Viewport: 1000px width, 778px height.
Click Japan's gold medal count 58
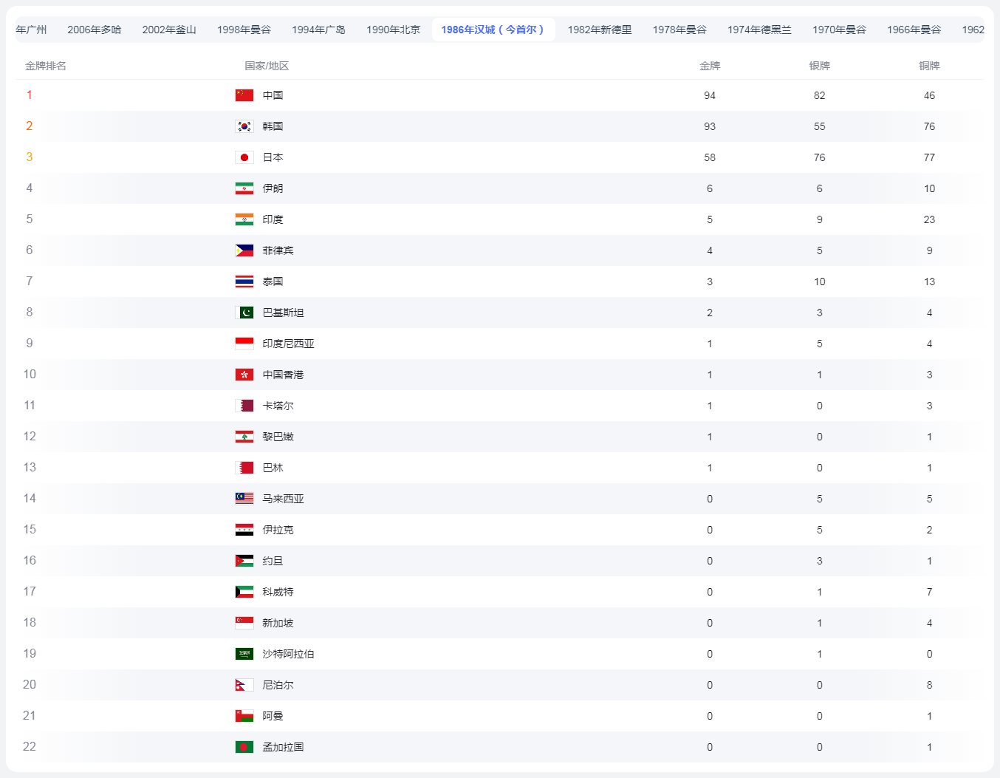[710, 157]
